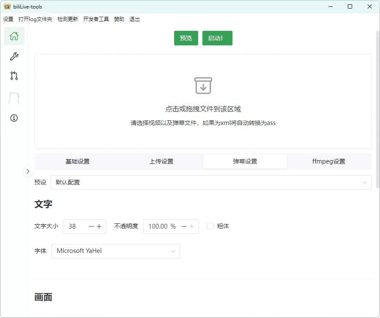Click 检测更新 in the menu bar
Image resolution: width=380 pixels, height=318 pixels.
pyautogui.click(x=68, y=19)
